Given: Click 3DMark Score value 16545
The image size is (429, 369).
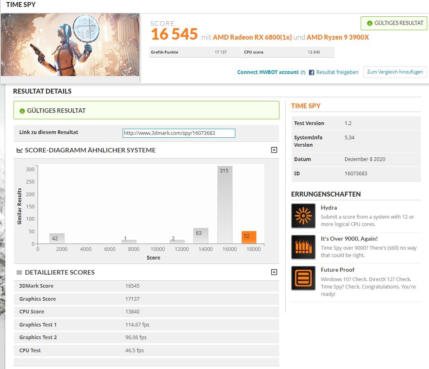Looking at the screenshot, I should tap(132, 286).
